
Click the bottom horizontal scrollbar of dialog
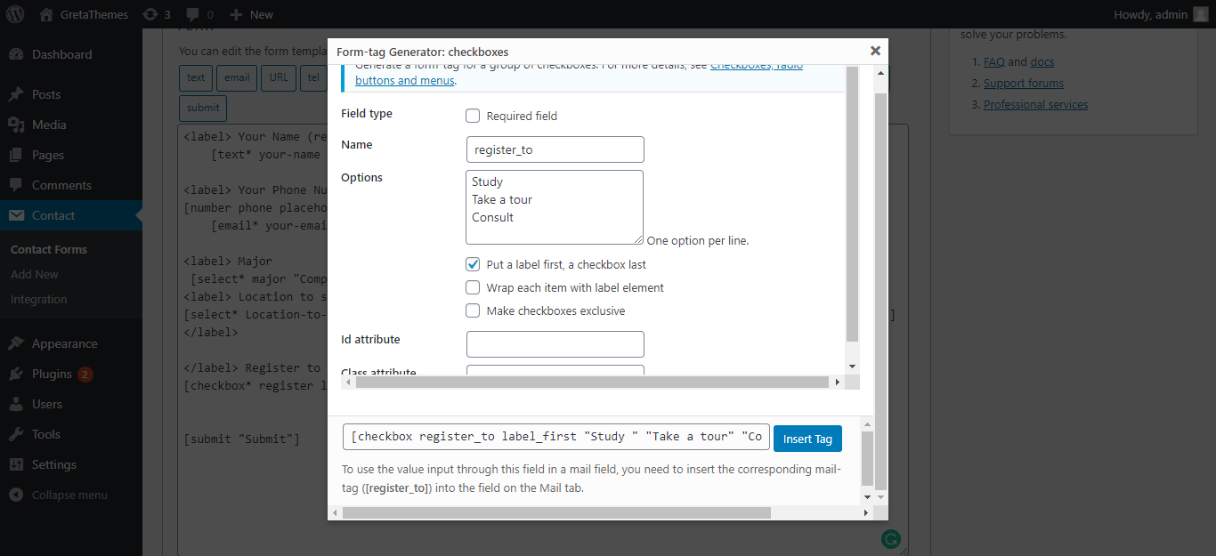click(x=556, y=513)
